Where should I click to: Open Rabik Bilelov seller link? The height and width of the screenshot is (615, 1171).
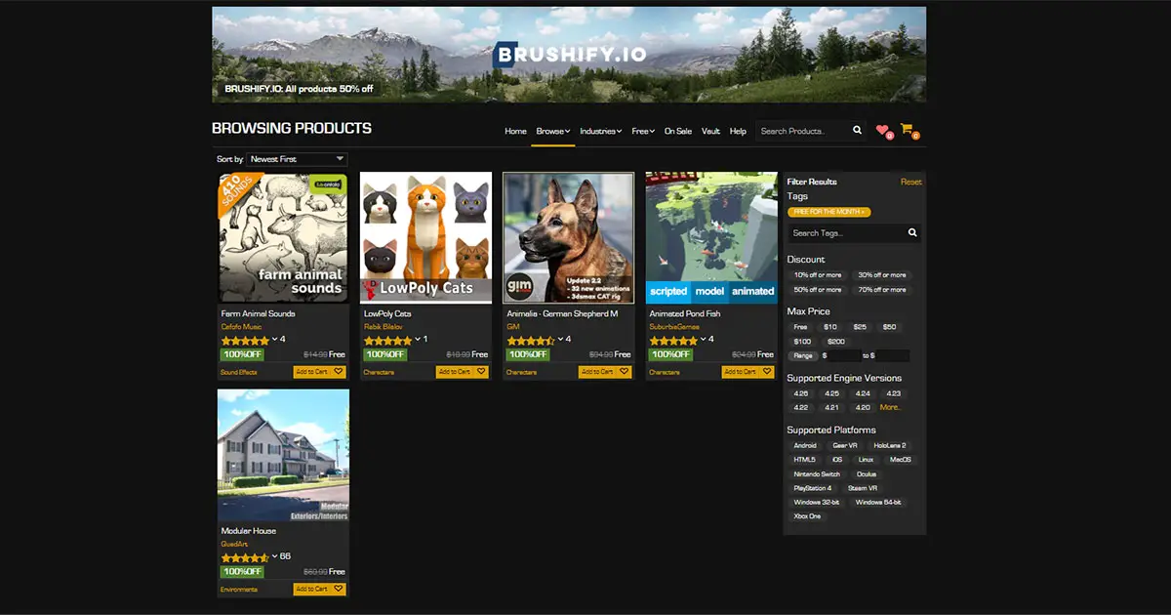point(384,327)
